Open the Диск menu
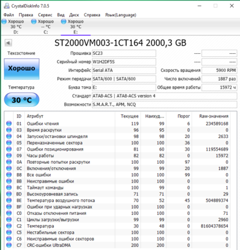This screenshot has height=250, width=240. (74, 15)
